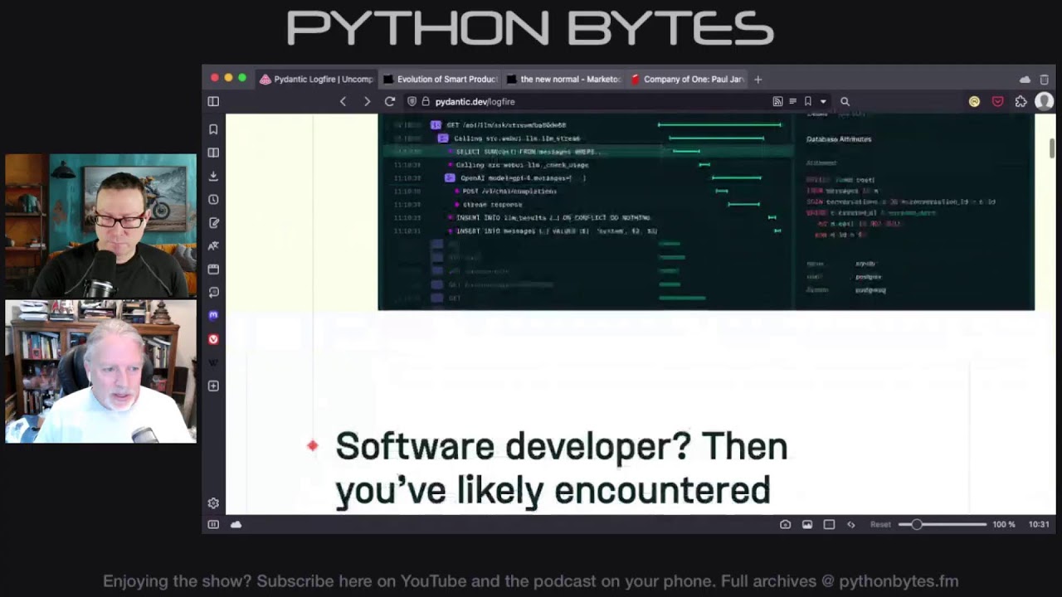Image resolution: width=1062 pixels, height=597 pixels.
Task: Open a new tab with the plus button
Action: pyautogui.click(x=758, y=79)
